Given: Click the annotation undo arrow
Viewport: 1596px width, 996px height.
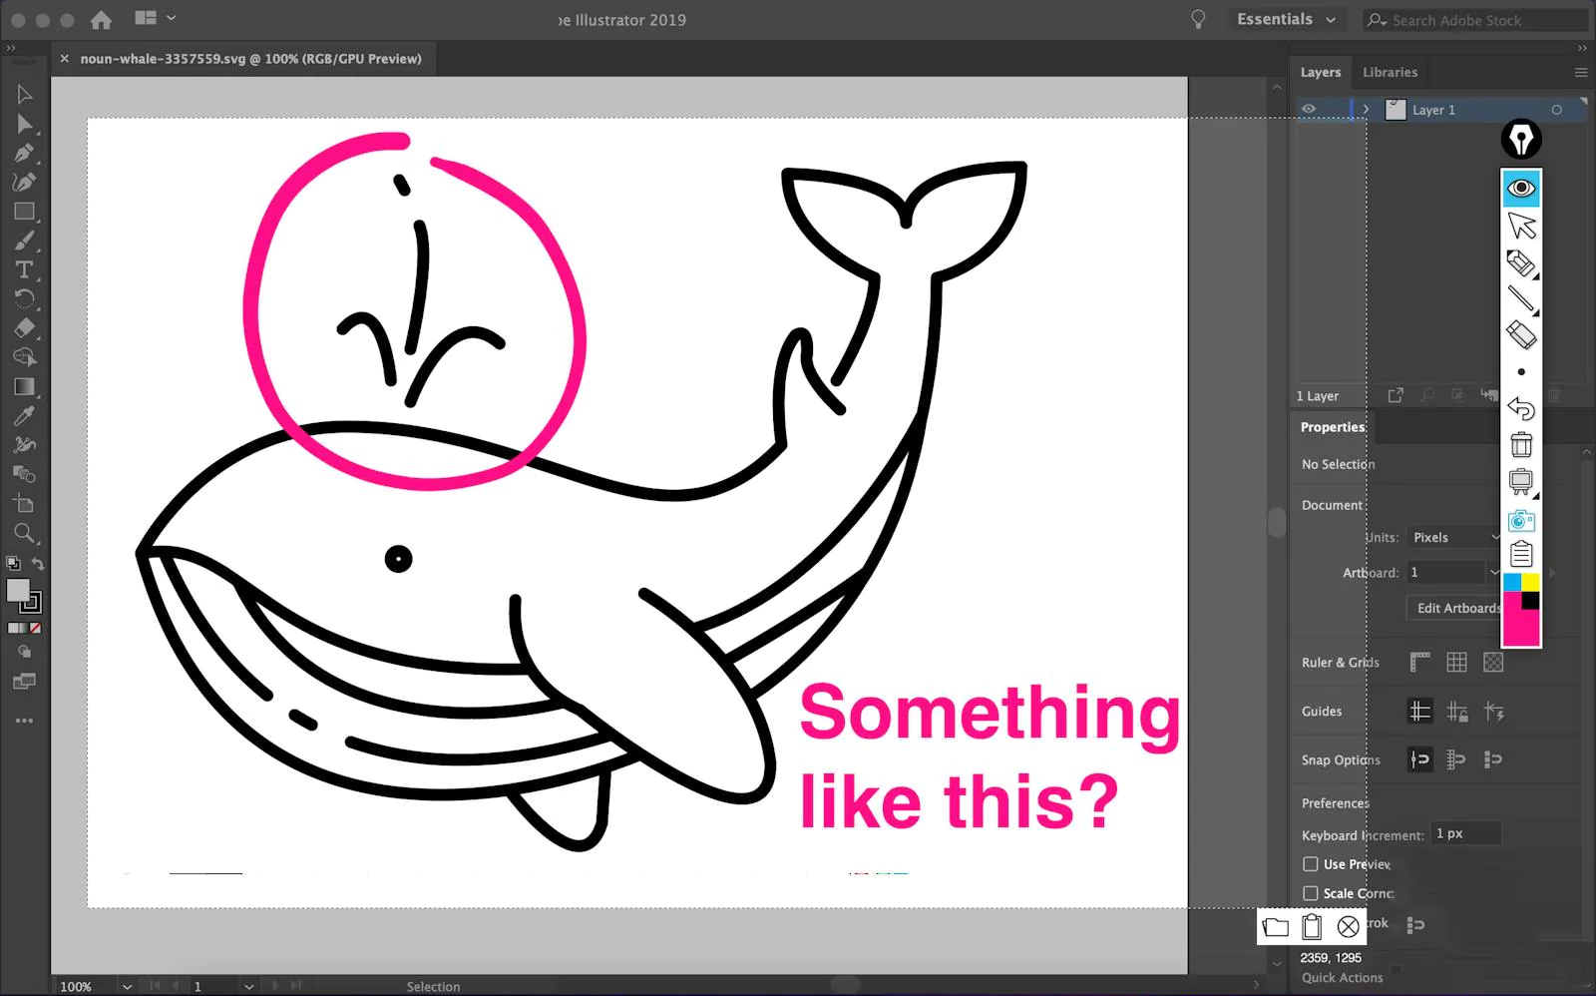Looking at the screenshot, I should click(1521, 408).
